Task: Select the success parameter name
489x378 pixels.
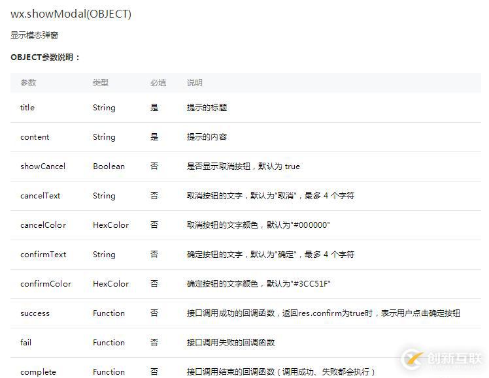Action: 35,313
